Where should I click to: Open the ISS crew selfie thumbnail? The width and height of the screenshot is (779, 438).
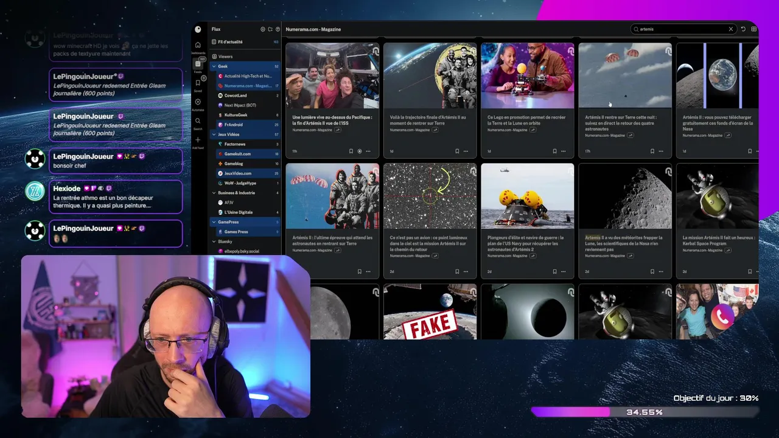pos(332,75)
